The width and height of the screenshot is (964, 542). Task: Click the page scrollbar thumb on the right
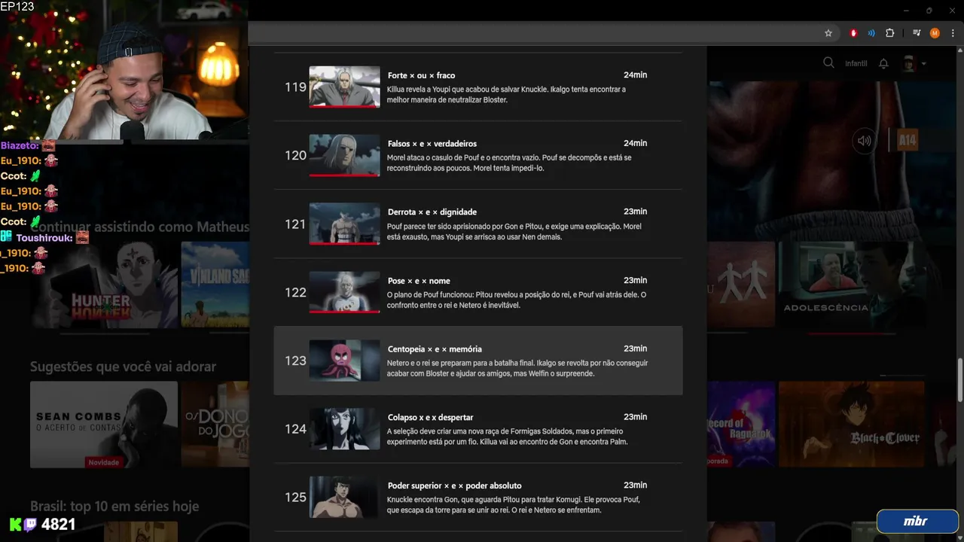(959, 381)
